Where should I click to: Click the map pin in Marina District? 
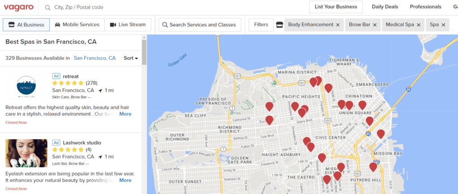point(314,82)
